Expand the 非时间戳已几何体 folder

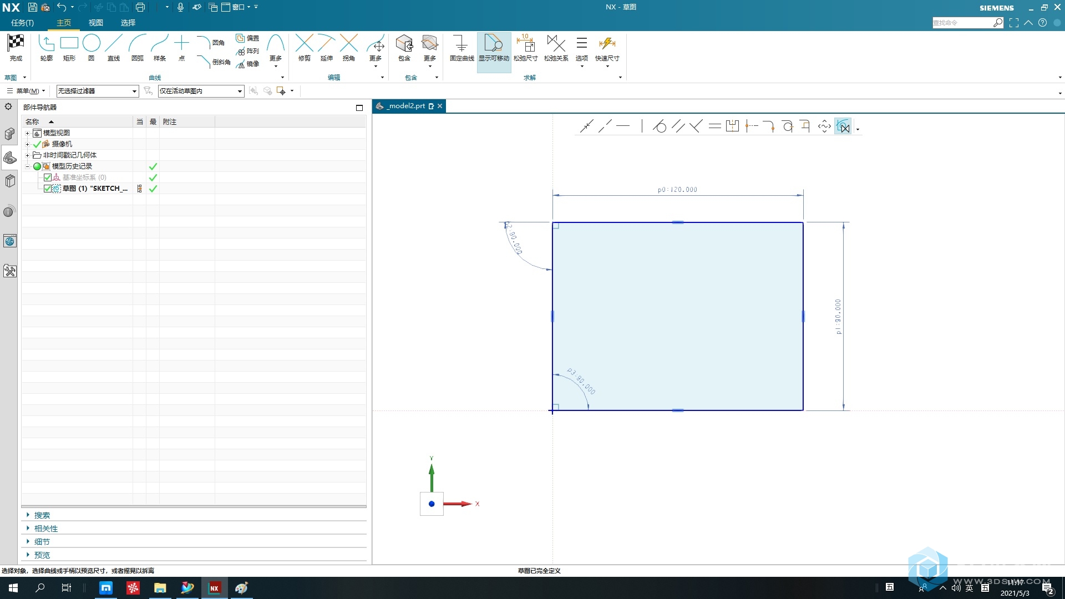(x=26, y=154)
